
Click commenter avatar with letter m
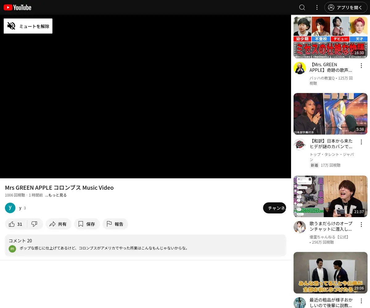(12, 249)
